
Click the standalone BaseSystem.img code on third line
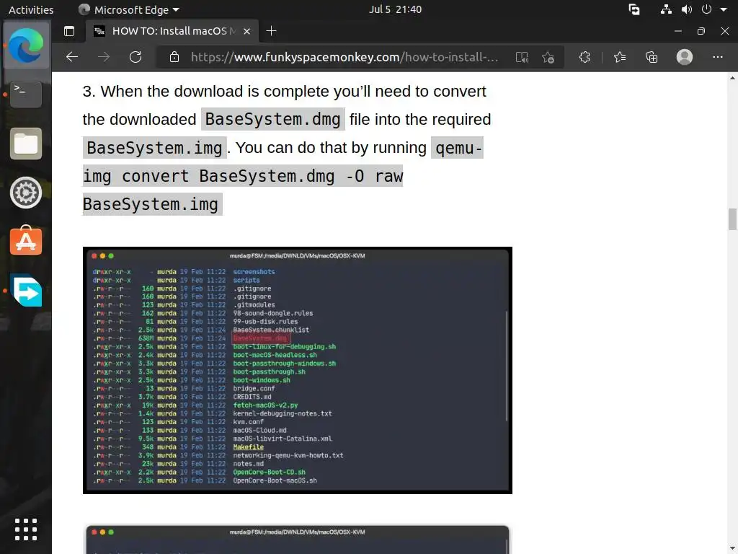coord(154,147)
